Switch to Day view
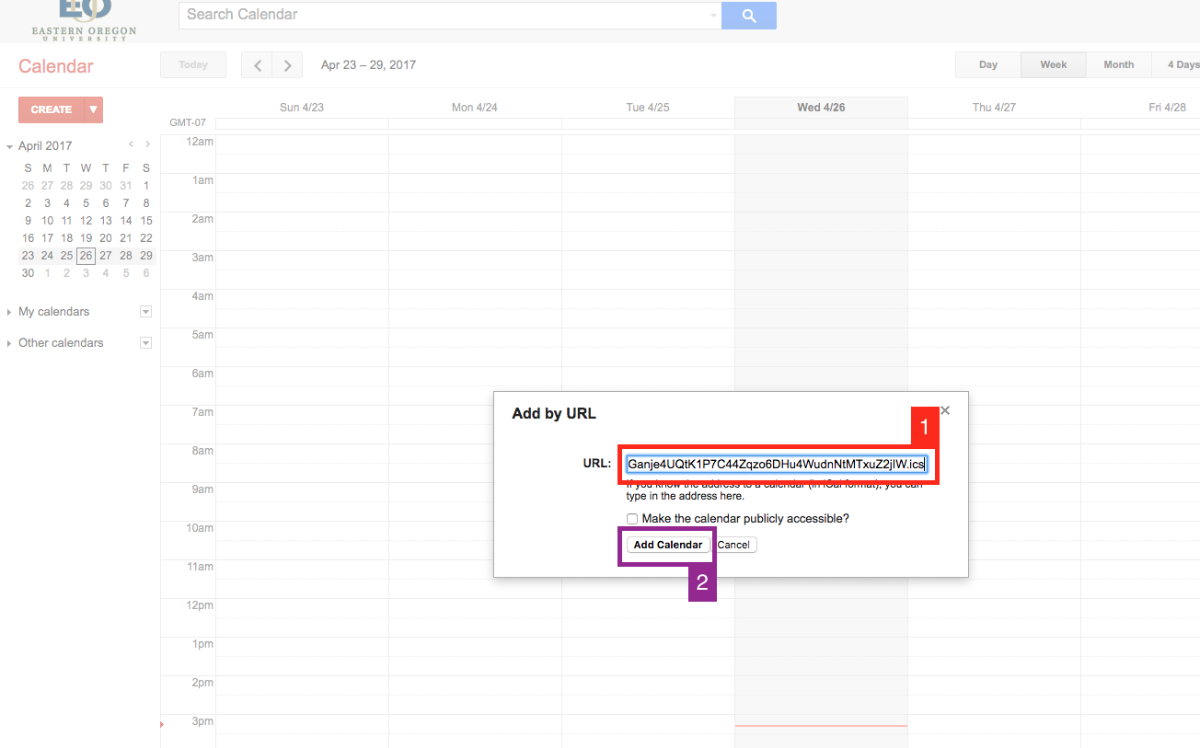Viewport: 1200px width, 748px height. pos(988,65)
